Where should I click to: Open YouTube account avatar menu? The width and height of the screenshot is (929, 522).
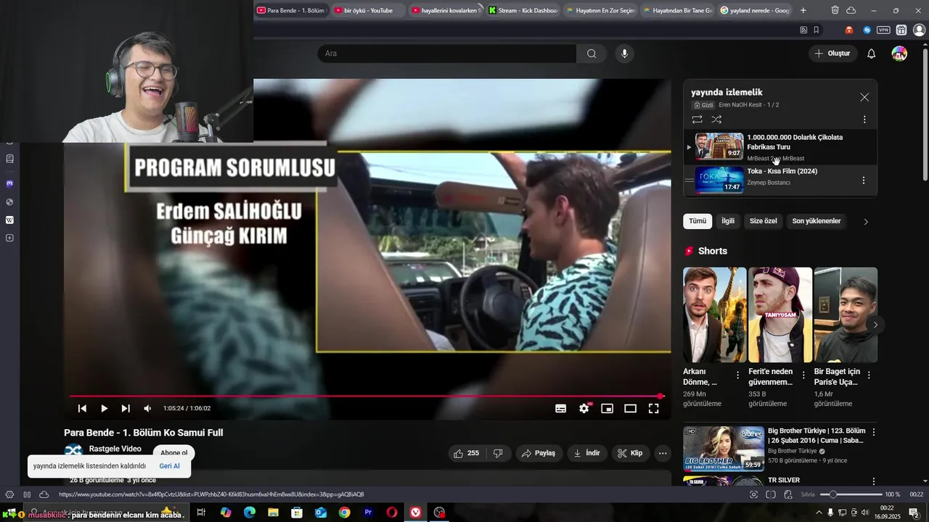click(899, 54)
